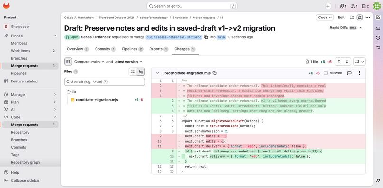
Task: Open Members in the sidebar
Action: point(30,43)
